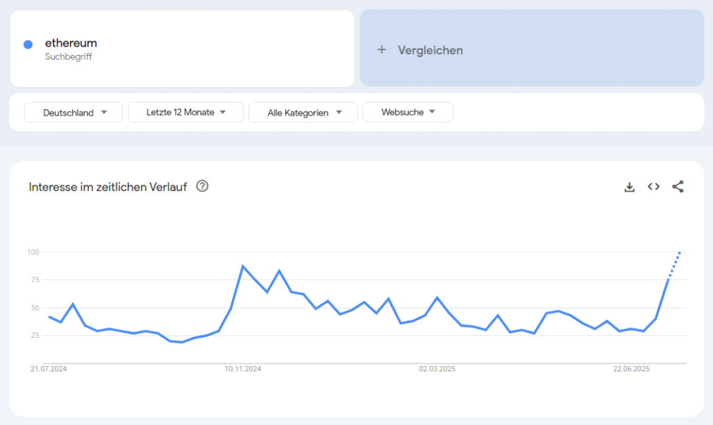
Task: Share the chart via share icon
Action: coord(677,187)
